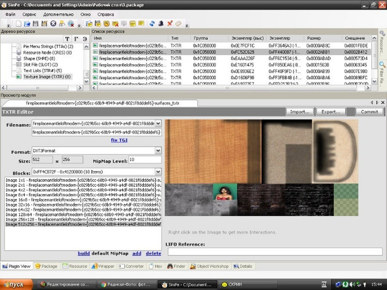Click the black hat toolbar icon
Viewport: 387px width, 290px height.
(161, 24)
